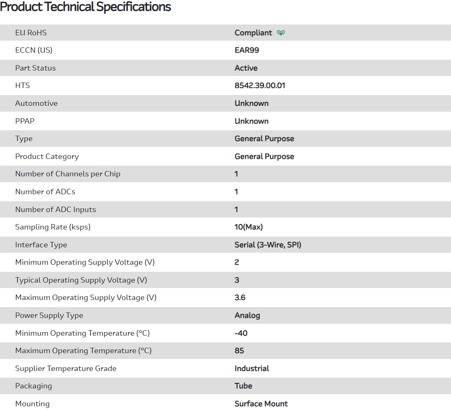Click the 10(Max) sampling rate value

pyautogui.click(x=248, y=227)
